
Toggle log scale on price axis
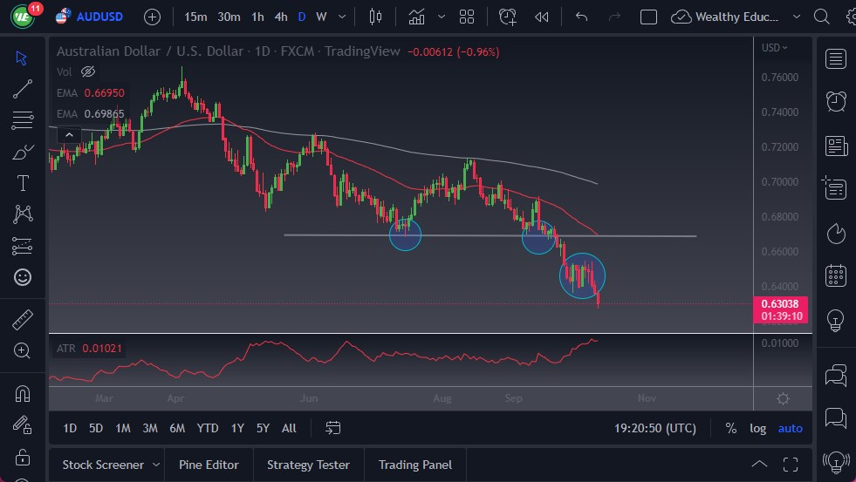(757, 428)
